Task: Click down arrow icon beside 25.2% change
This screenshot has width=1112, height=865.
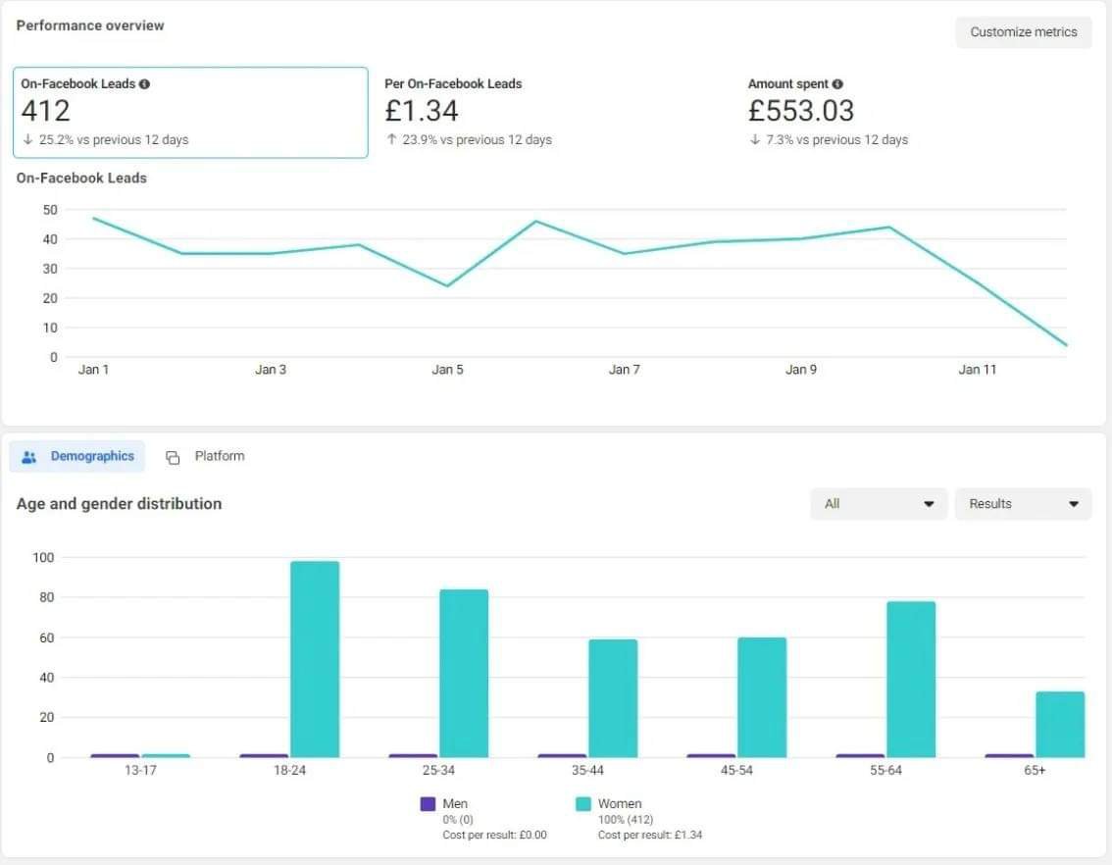Action: pyautogui.click(x=27, y=140)
